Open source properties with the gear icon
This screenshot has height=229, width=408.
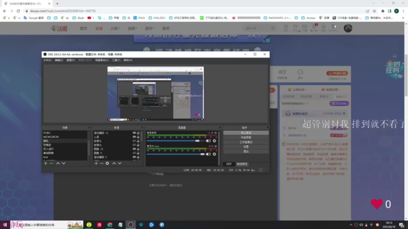(x=107, y=163)
